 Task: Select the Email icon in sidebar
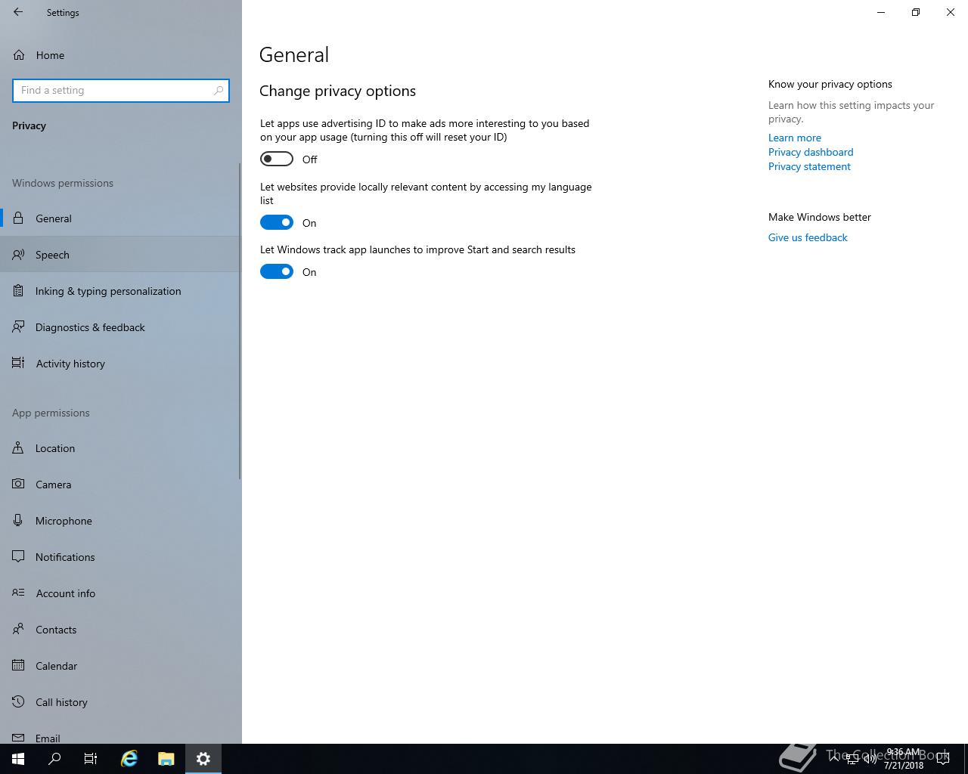click(18, 738)
